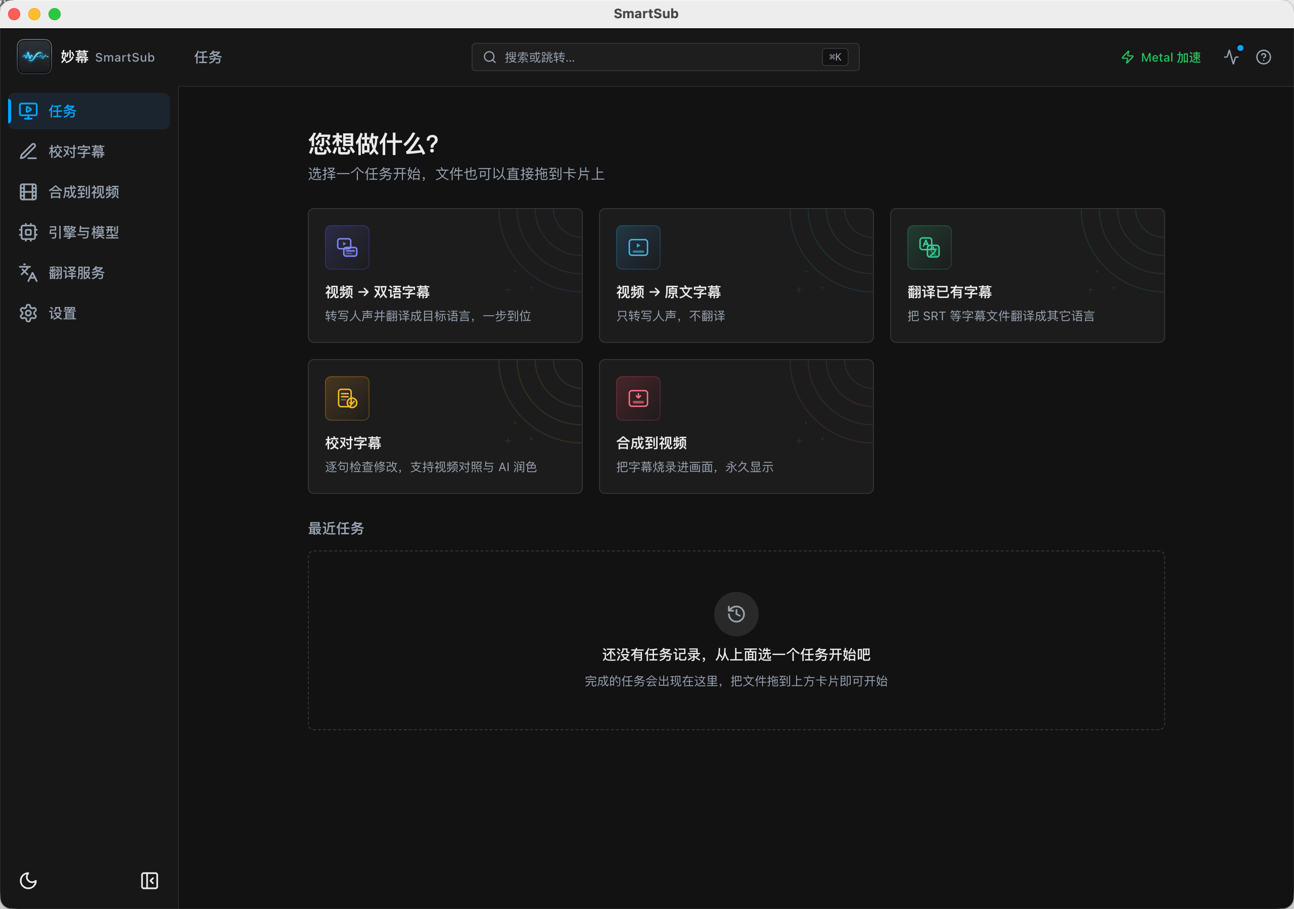Click subtitle 选择一个任务开始，文件也可以直接拖到卡片上

456,174
